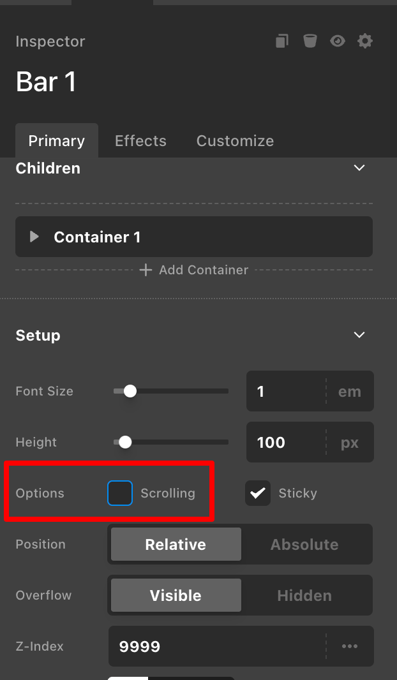Open the Customize tab
The image size is (397, 680).
tap(235, 141)
